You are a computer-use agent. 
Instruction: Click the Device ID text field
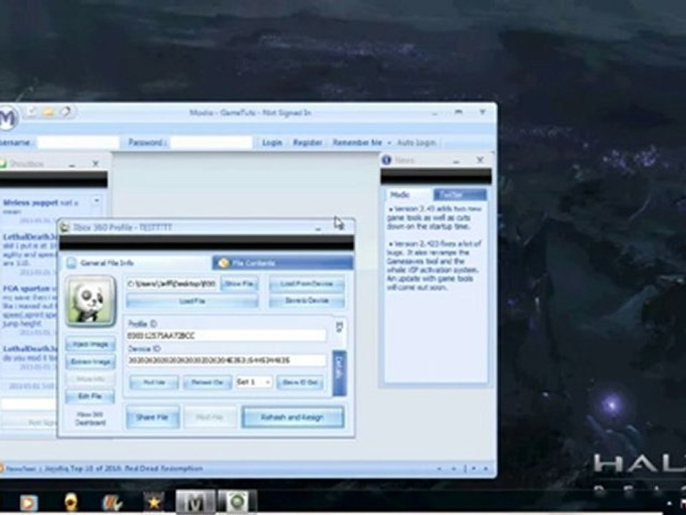227,360
